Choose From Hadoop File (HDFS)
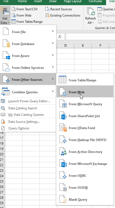Viewport: 115px width, 208px height. tap(85, 139)
